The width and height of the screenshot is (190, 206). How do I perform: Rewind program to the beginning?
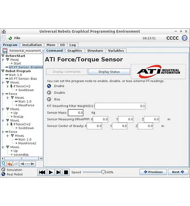coord(42,172)
